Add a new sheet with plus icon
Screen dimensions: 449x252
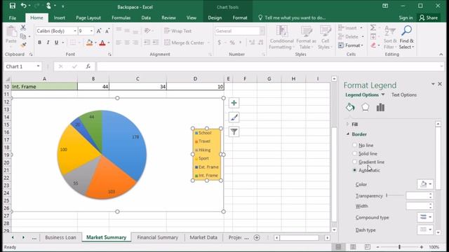[x=257, y=237]
